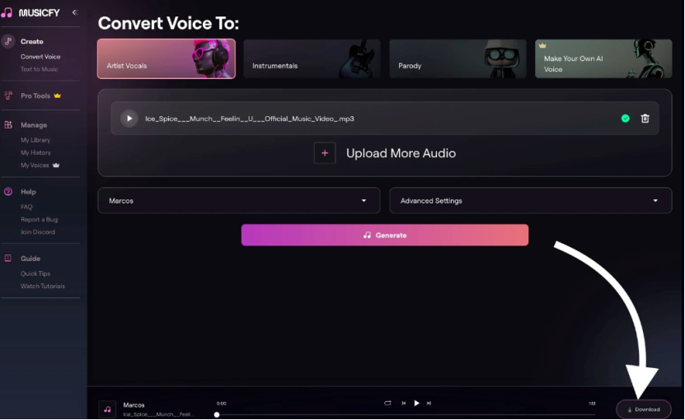685x420 pixels.
Task: Click the Create sidebar heading
Action: (32, 41)
